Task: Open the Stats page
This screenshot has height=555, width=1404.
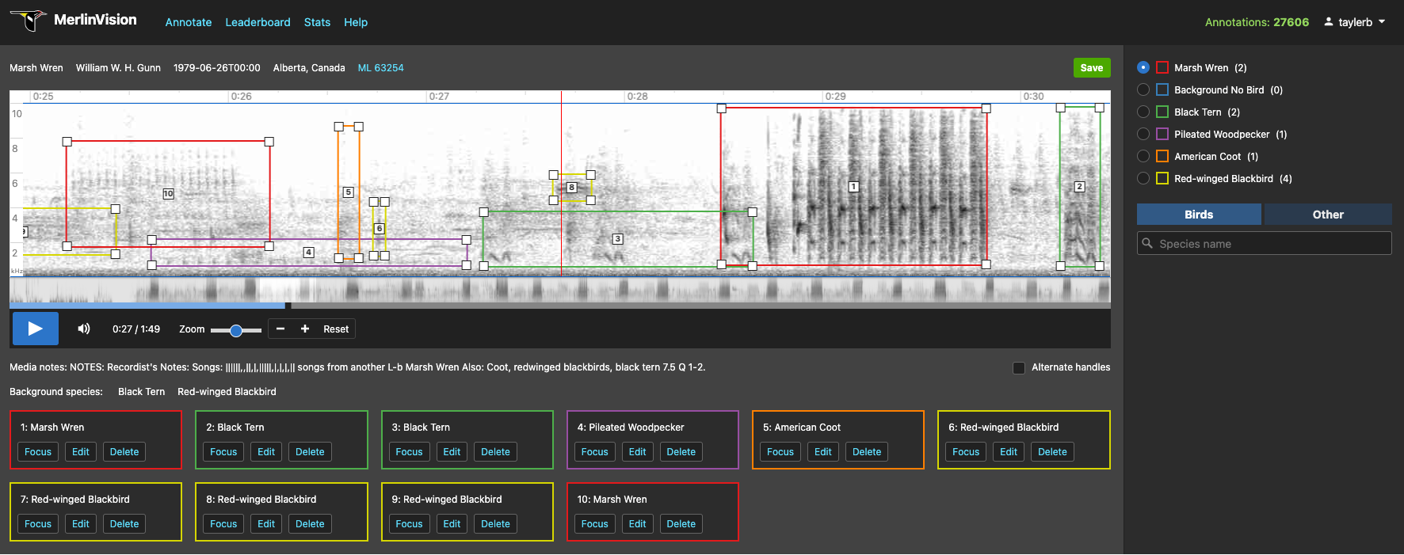Action: point(317,22)
